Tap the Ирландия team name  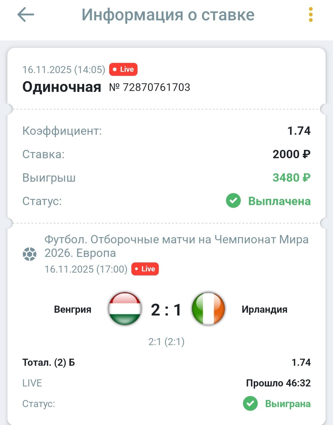[264, 309]
